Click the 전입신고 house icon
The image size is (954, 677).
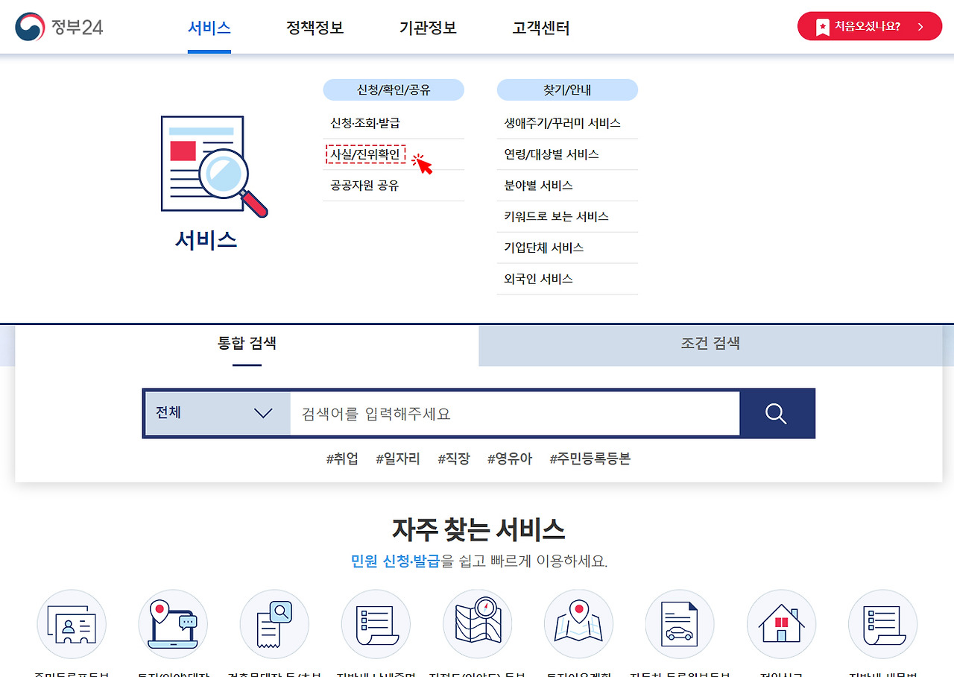point(781,624)
